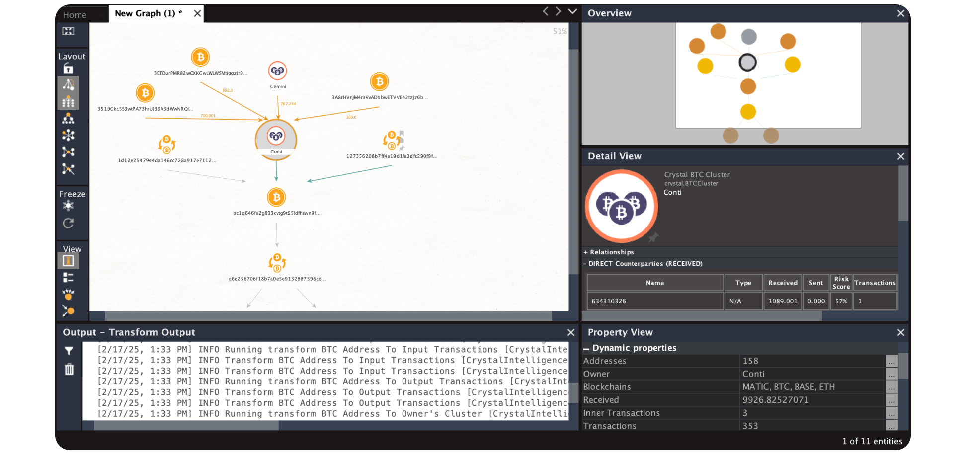
Task: Select the organic layout icon with two squares
Action: [68, 152]
